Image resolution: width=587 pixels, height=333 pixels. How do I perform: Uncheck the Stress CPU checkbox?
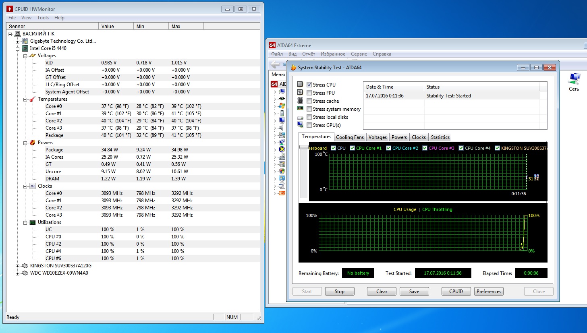309,85
